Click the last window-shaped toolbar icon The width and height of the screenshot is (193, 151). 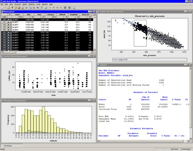point(74,8)
